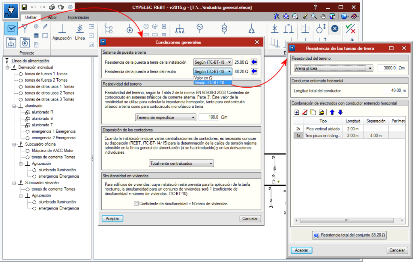The width and height of the screenshot is (413, 262).
Task: Click the generator sine-wave symbol icon
Action: [200, 28]
